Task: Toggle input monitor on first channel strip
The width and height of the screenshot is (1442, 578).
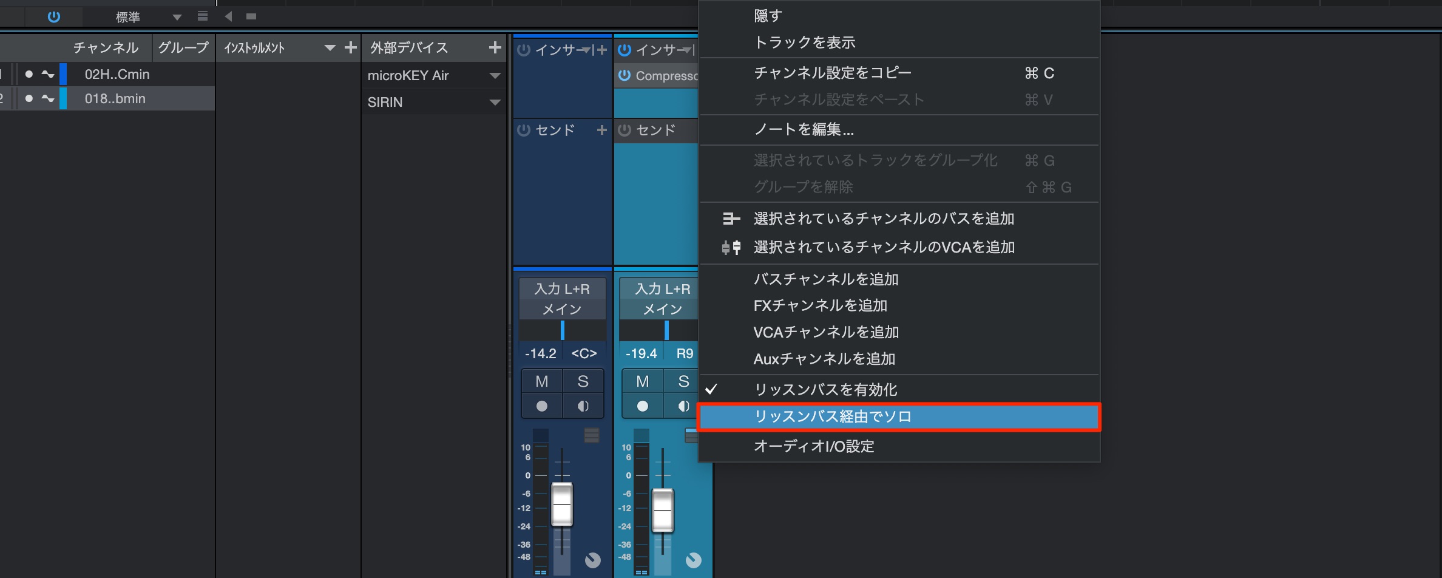Action: [x=583, y=406]
